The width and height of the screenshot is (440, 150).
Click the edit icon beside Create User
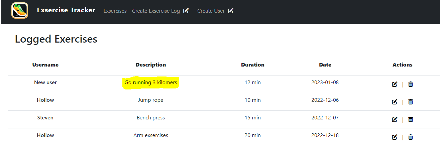[x=231, y=11]
